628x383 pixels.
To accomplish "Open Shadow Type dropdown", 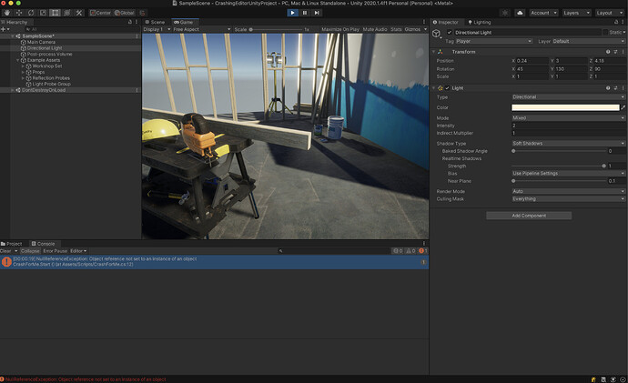I will 568,143.
